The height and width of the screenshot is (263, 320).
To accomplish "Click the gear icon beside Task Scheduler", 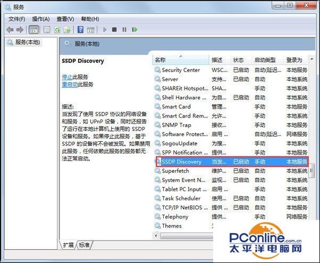I will click(157, 198).
